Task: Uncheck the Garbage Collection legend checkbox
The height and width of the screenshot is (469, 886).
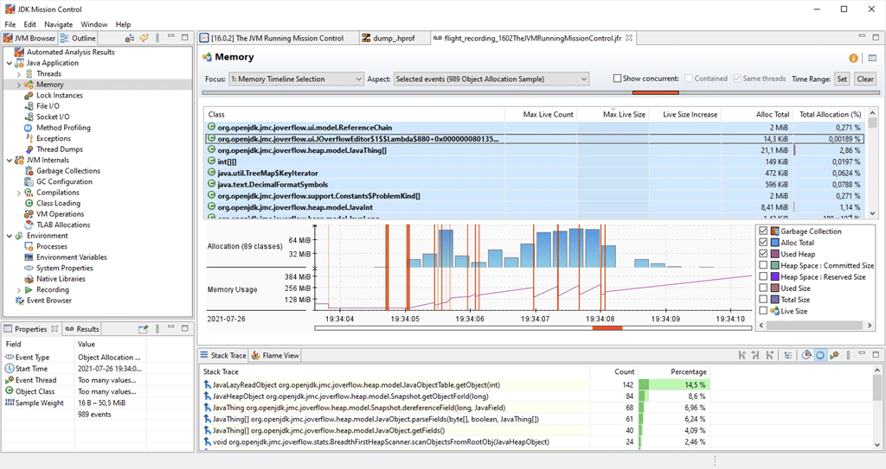Action: [x=763, y=231]
